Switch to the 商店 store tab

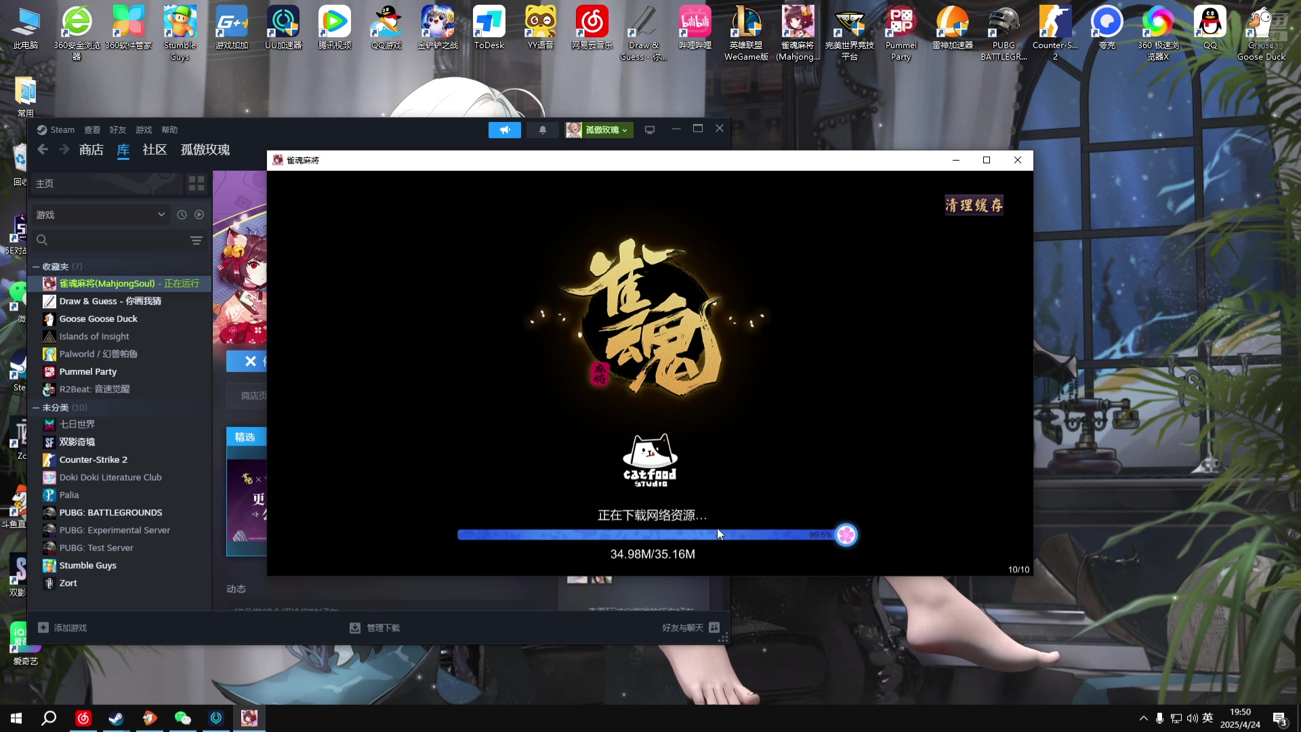pyautogui.click(x=91, y=150)
